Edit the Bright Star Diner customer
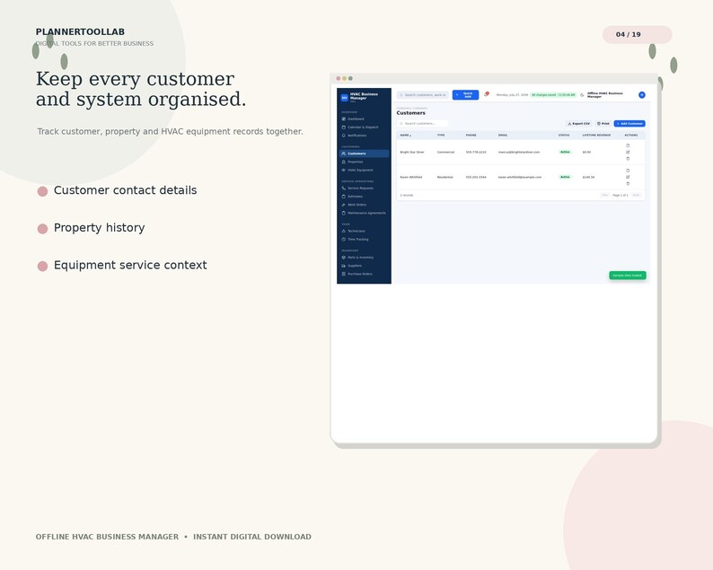Viewport: 713px width, 570px height. point(628,152)
